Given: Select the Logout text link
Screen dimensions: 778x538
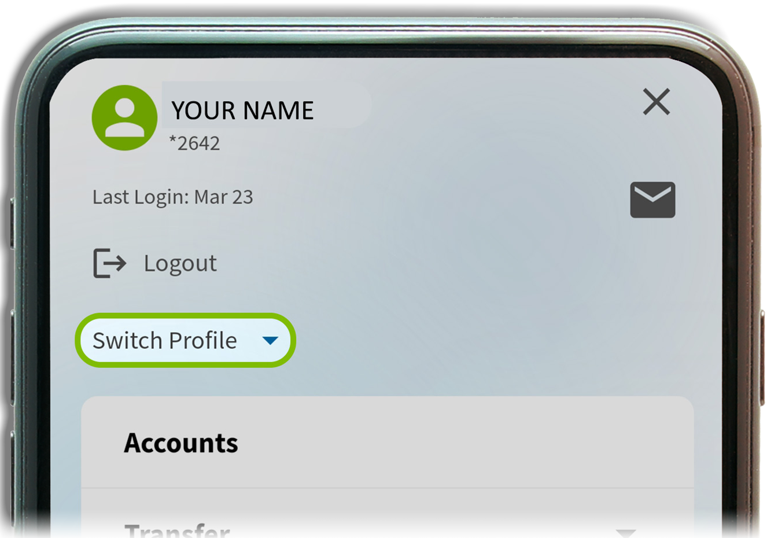Looking at the screenshot, I should coord(180,263).
